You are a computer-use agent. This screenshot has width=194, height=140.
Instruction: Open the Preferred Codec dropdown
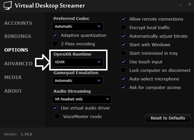78,27
